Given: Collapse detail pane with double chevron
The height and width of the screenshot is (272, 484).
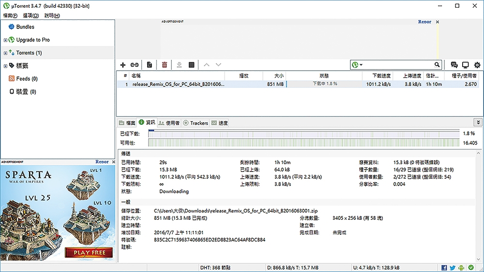Looking at the screenshot, I should pyautogui.click(x=478, y=122).
